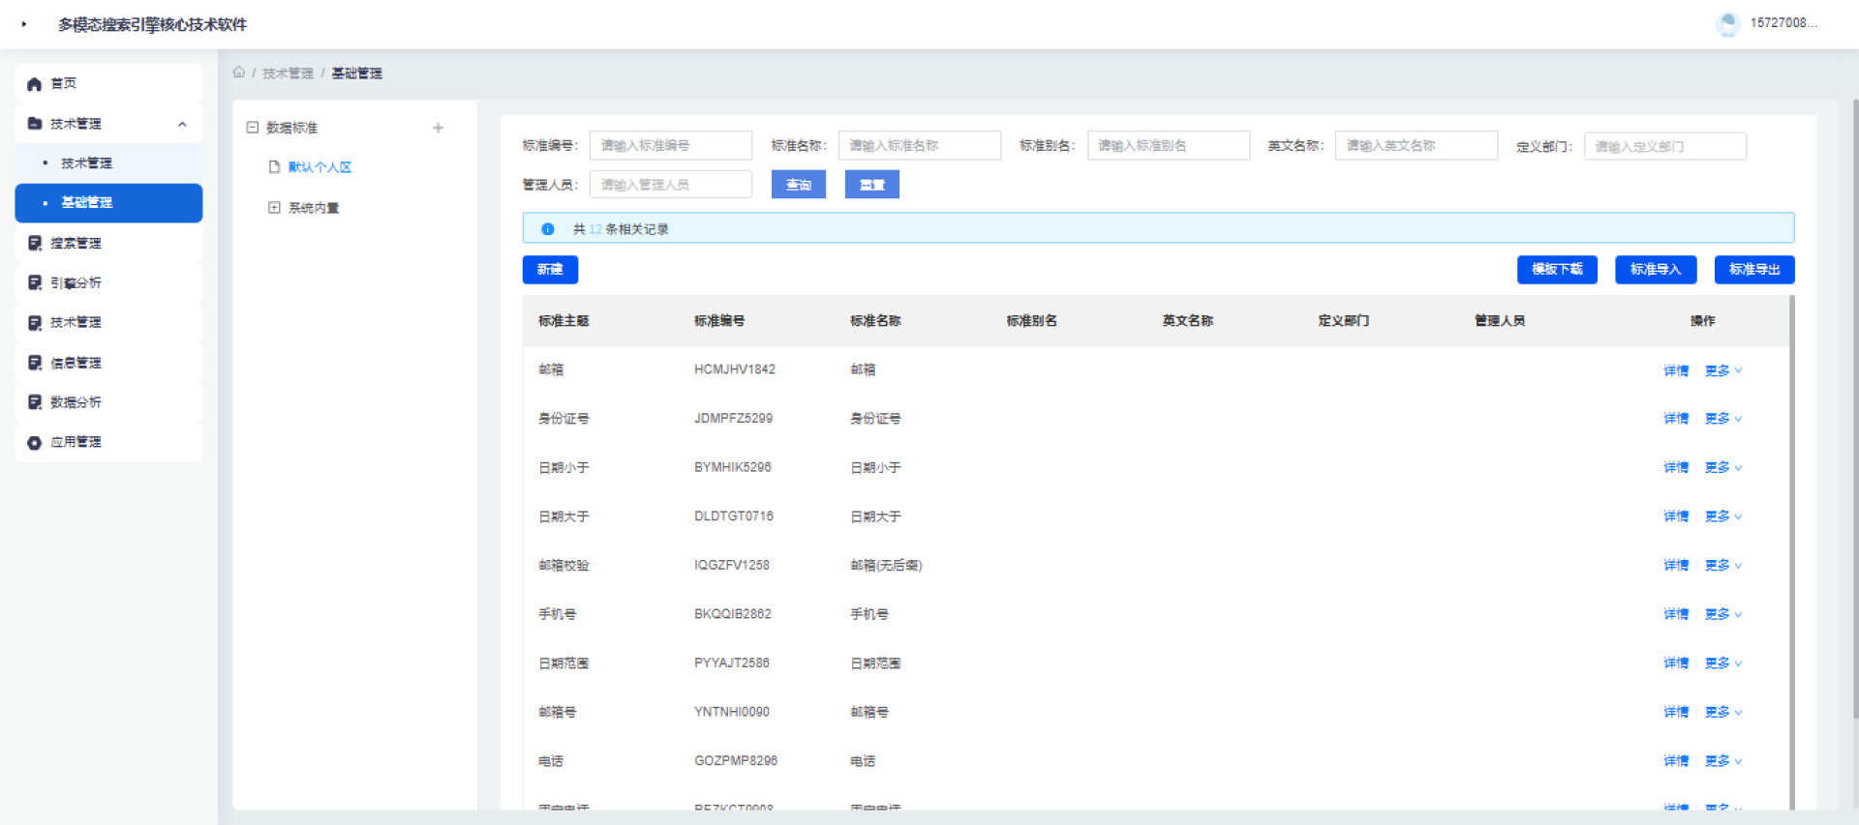Collapse the 技术管理 sidebar menu group

click(182, 124)
